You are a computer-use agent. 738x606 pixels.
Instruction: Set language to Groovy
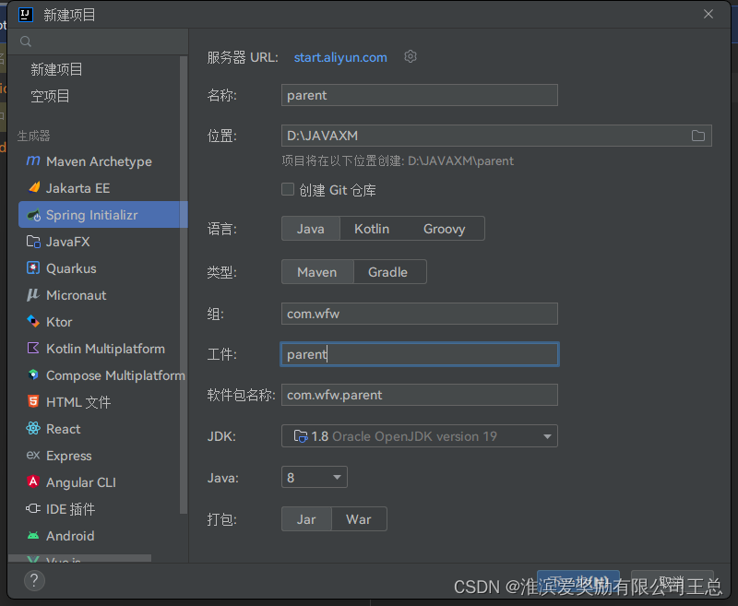[445, 229]
